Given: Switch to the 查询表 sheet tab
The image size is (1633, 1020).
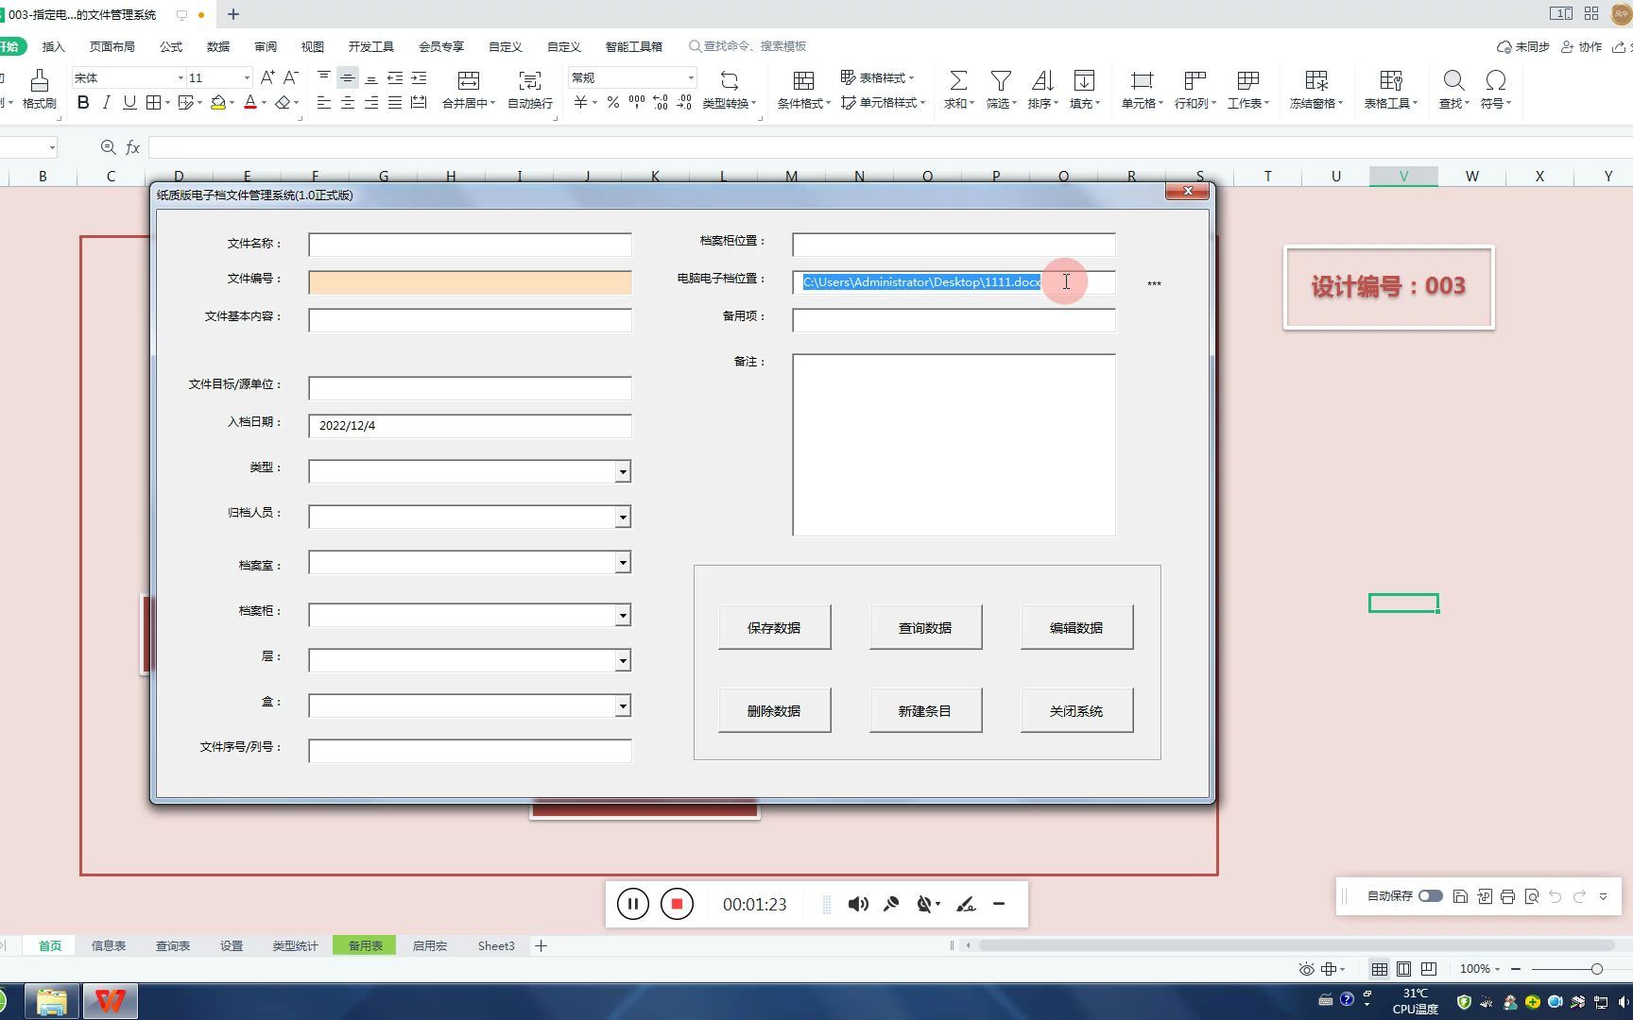Looking at the screenshot, I should [x=173, y=945].
